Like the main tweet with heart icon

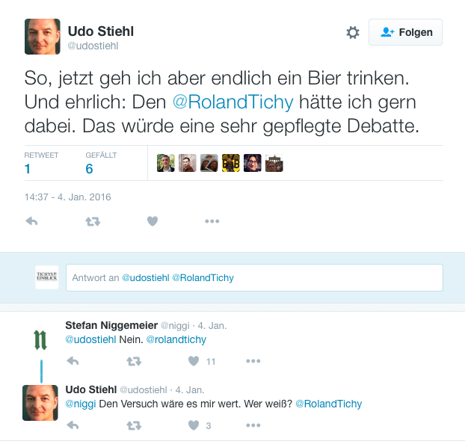[x=153, y=221]
